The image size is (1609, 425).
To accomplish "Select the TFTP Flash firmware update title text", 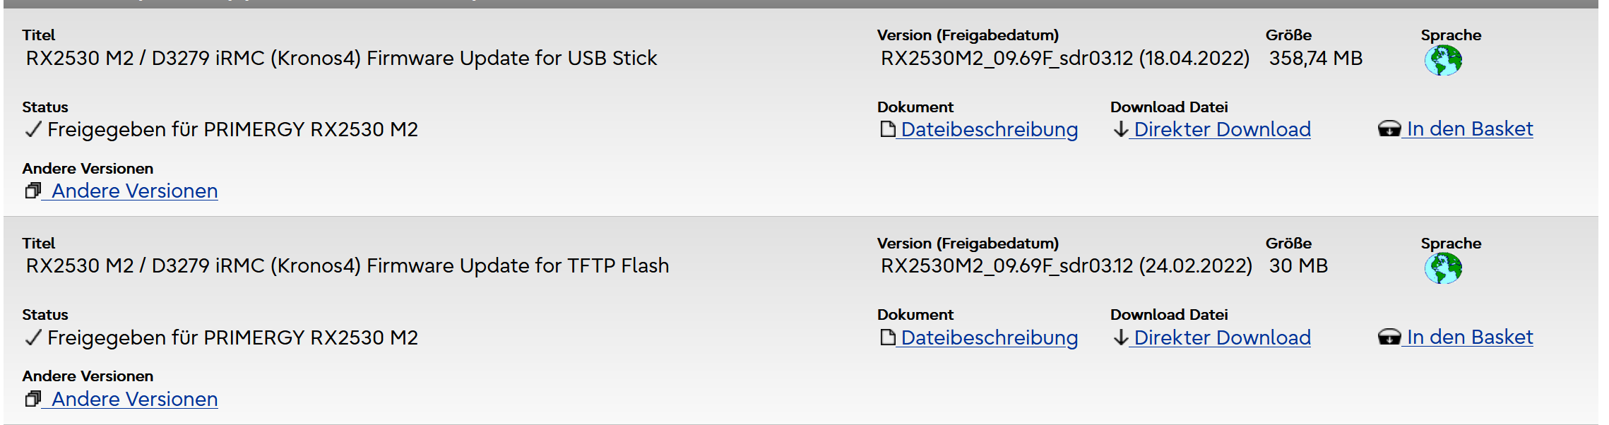I will click(347, 266).
